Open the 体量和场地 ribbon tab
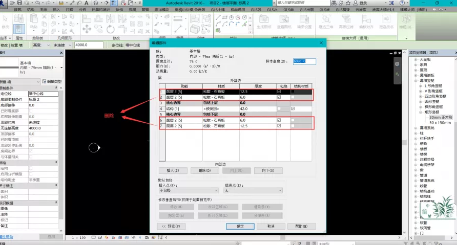The image size is (457, 245). pos(100,9)
